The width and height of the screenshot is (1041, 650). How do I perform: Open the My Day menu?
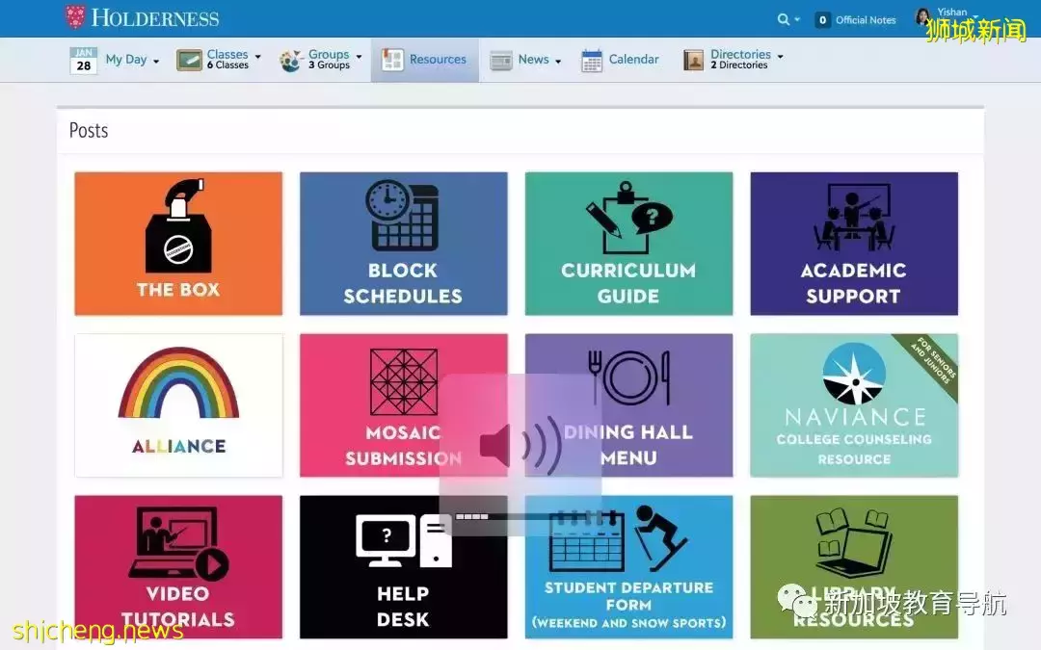click(126, 59)
